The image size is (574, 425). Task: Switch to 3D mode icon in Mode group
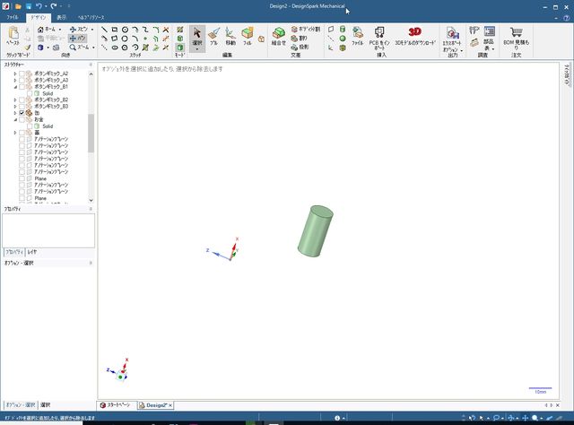(x=179, y=48)
